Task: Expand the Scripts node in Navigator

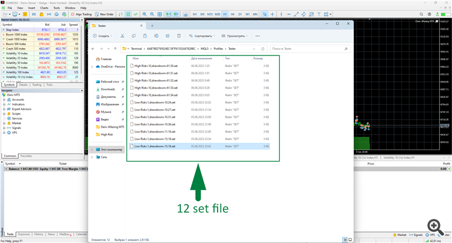Action: pos(4,113)
